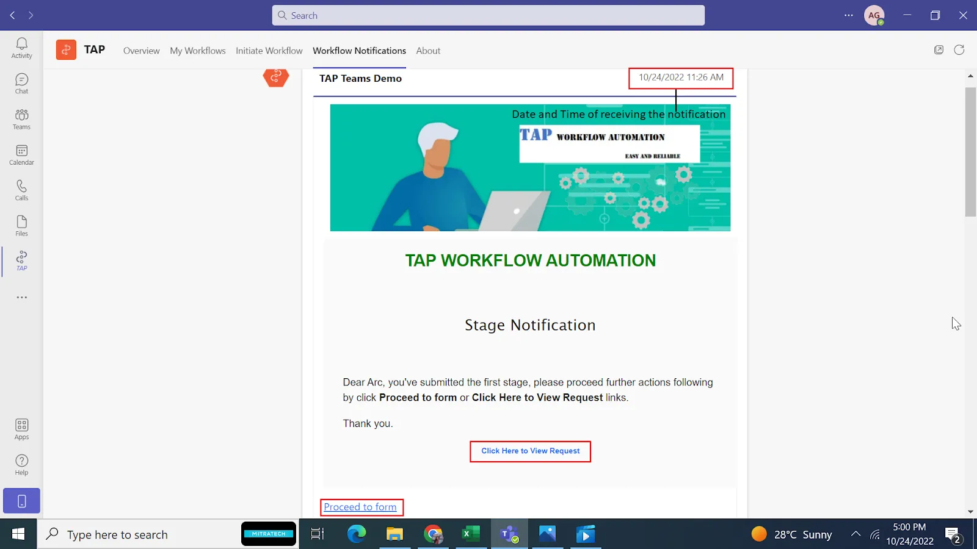977x549 pixels.
Task: Open the Activity feed in sidebar
Action: click(x=21, y=48)
